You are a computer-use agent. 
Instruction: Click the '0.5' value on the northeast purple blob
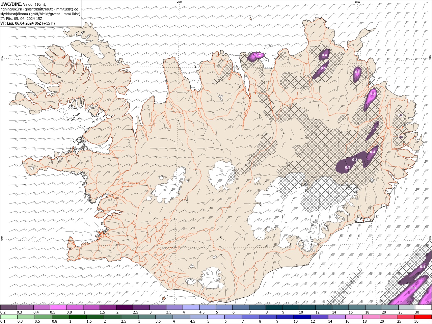pyautogui.click(x=323, y=68)
